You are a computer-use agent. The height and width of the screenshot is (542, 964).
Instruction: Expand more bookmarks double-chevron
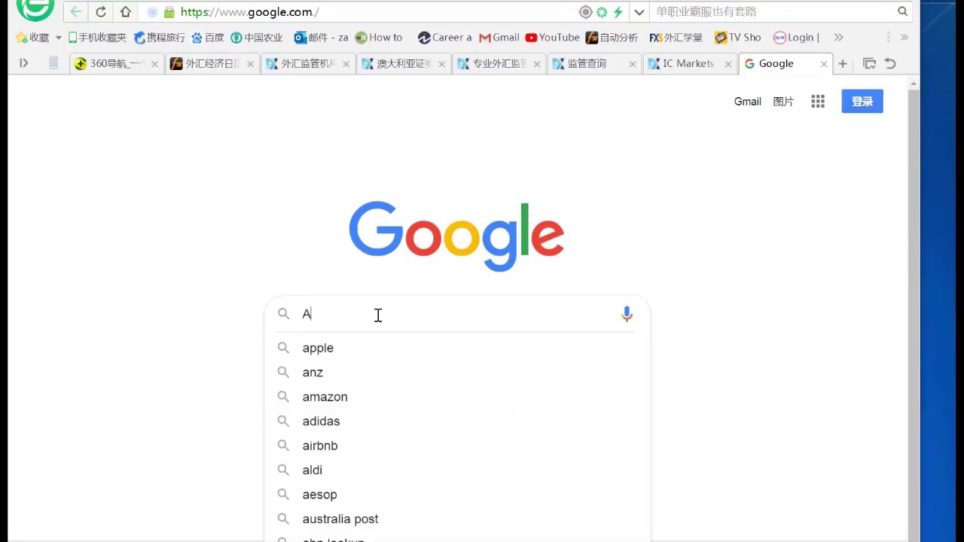coord(838,38)
